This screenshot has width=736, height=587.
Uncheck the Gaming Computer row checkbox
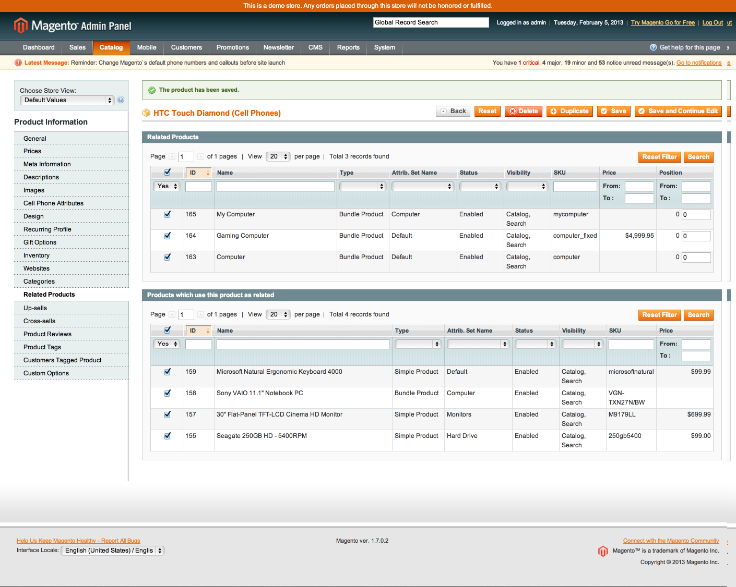168,236
